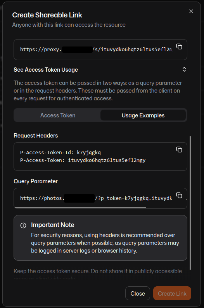
Task: Click the Important Note heading
Action: (x=52, y=225)
